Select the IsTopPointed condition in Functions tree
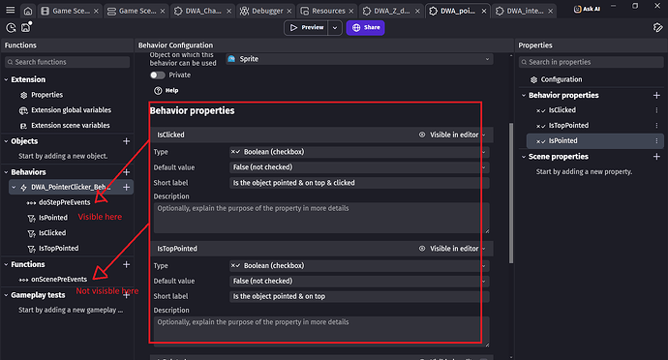Viewport: 668px width, 360px height. tap(58, 249)
